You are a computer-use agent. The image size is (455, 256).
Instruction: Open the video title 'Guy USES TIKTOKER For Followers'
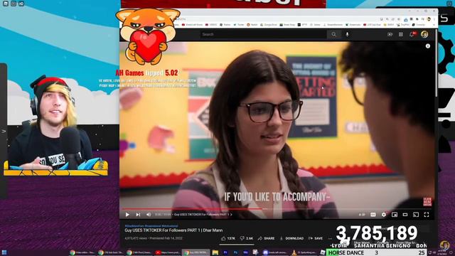(173, 230)
